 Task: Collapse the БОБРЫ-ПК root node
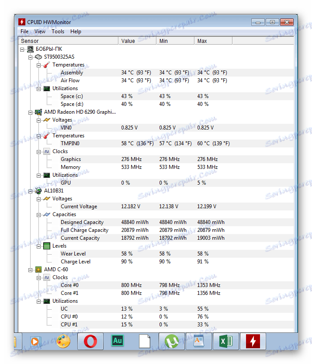pyautogui.click(x=22, y=49)
